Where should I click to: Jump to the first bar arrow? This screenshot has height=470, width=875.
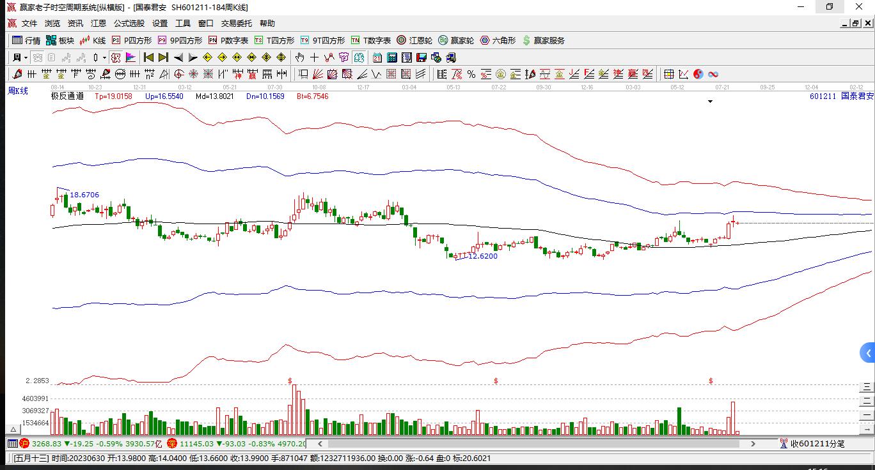pos(148,57)
